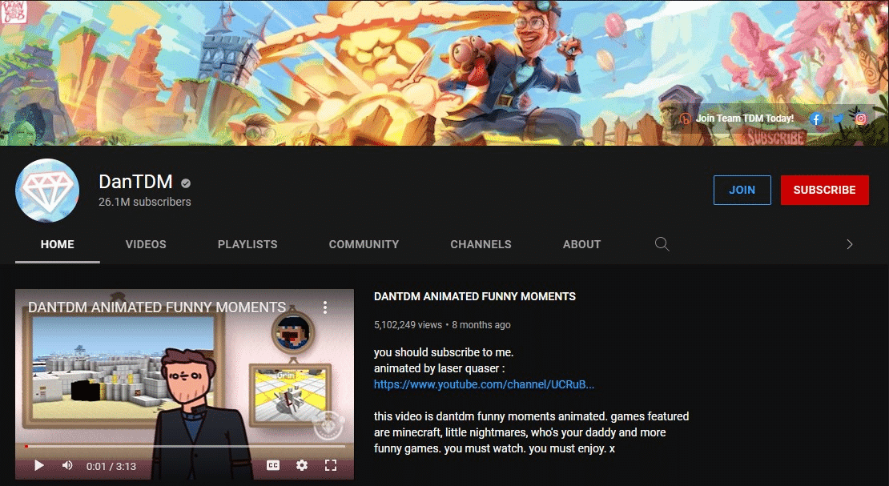Mute the video with the speaker icon
This screenshot has width=889, height=486.
tap(67, 466)
